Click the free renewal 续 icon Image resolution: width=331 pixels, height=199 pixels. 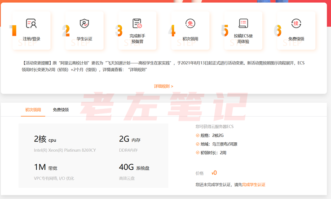pos(296,23)
